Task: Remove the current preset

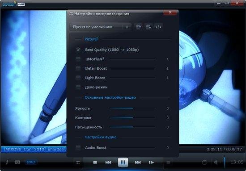Action: click(148, 27)
